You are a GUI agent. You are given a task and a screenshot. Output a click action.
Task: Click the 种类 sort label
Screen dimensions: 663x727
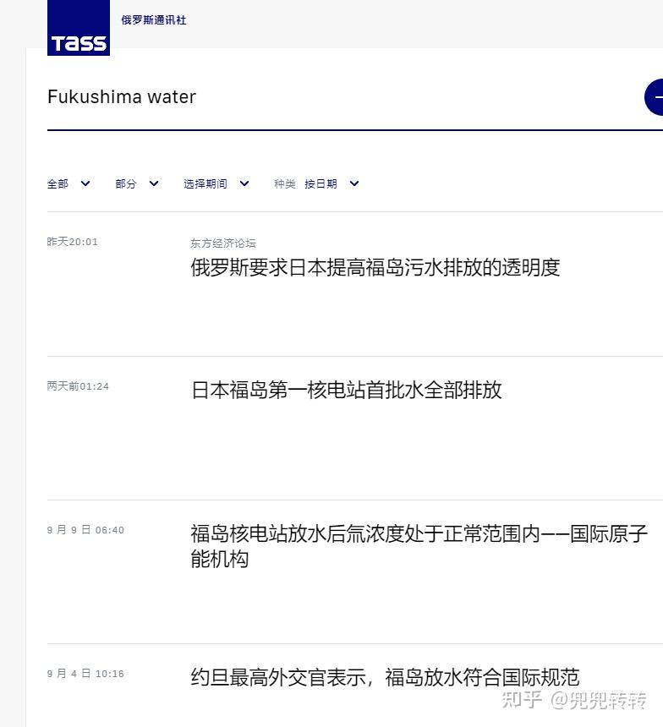click(x=285, y=184)
